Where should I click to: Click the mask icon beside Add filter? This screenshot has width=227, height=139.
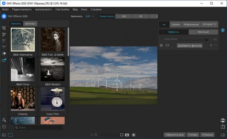[x=167, y=45]
